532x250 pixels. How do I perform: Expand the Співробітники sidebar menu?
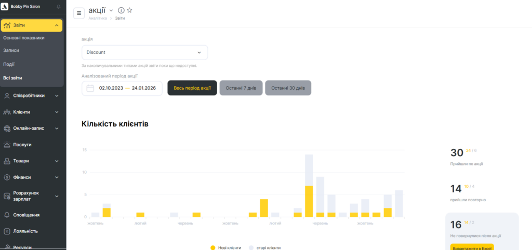31,95
